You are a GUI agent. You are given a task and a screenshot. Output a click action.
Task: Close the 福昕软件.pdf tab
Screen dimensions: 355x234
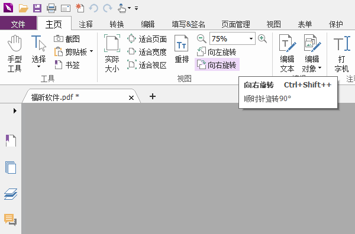coord(131,98)
